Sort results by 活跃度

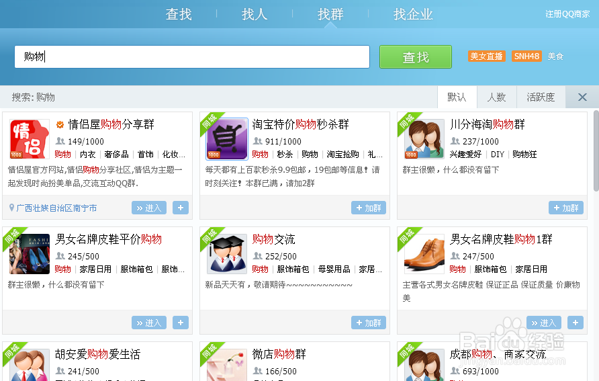pyautogui.click(x=541, y=97)
